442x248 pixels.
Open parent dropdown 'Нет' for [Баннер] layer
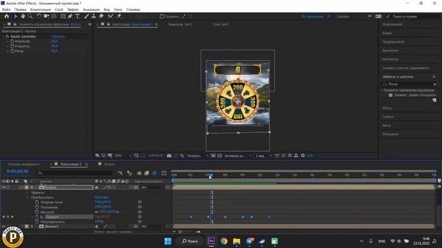153,227
